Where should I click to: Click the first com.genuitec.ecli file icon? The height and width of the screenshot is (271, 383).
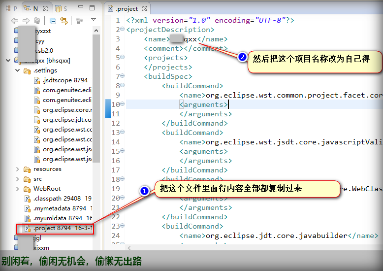pyautogui.click(x=37, y=90)
